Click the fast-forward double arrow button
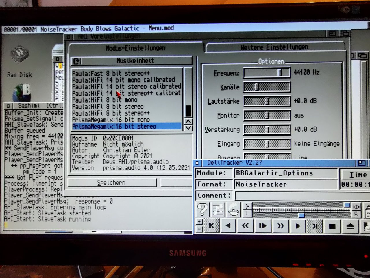This screenshot has width=370, height=278. (280, 226)
